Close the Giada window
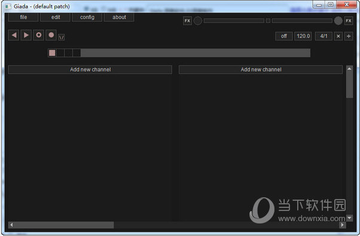This screenshot has height=236, width=360. coord(347,5)
